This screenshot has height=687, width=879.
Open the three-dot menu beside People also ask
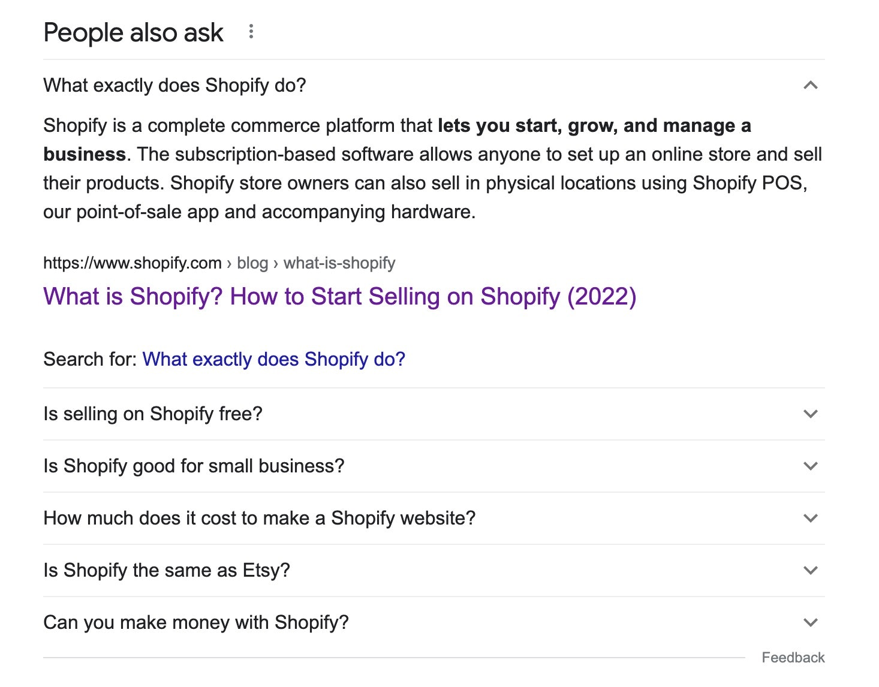pos(251,32)
